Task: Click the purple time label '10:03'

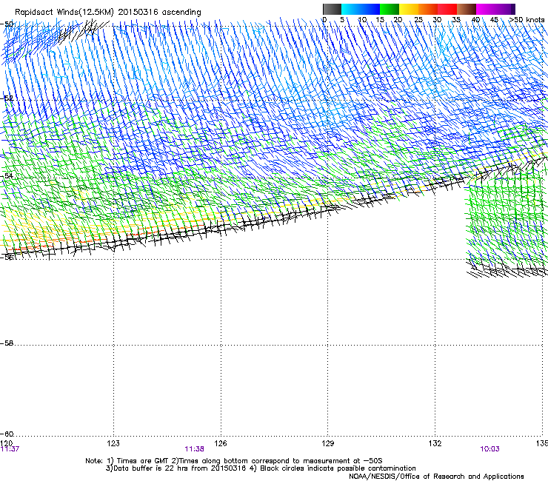Action: (489, 449)
